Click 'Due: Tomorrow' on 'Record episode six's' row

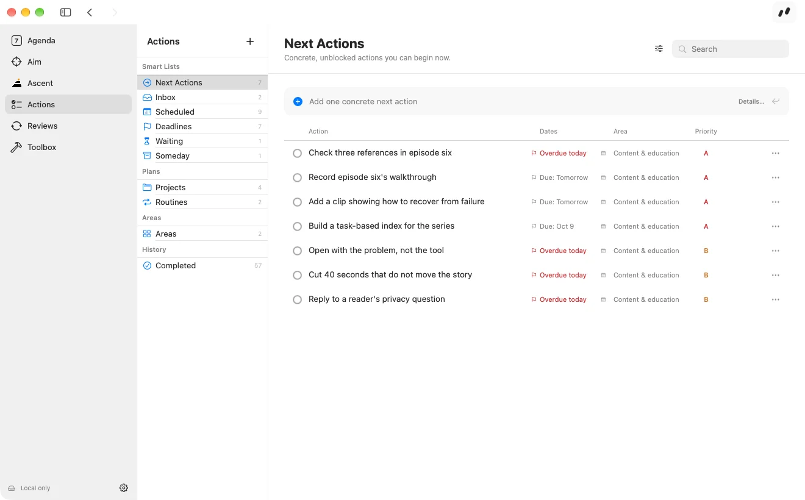pyautogui.click(x=559, y=177)
